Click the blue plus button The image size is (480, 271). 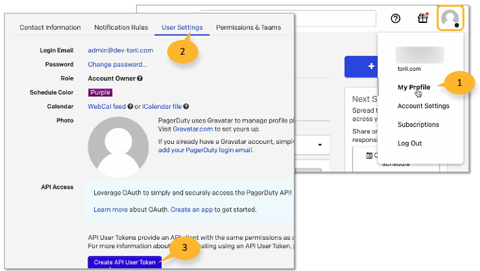coord(362,66)
